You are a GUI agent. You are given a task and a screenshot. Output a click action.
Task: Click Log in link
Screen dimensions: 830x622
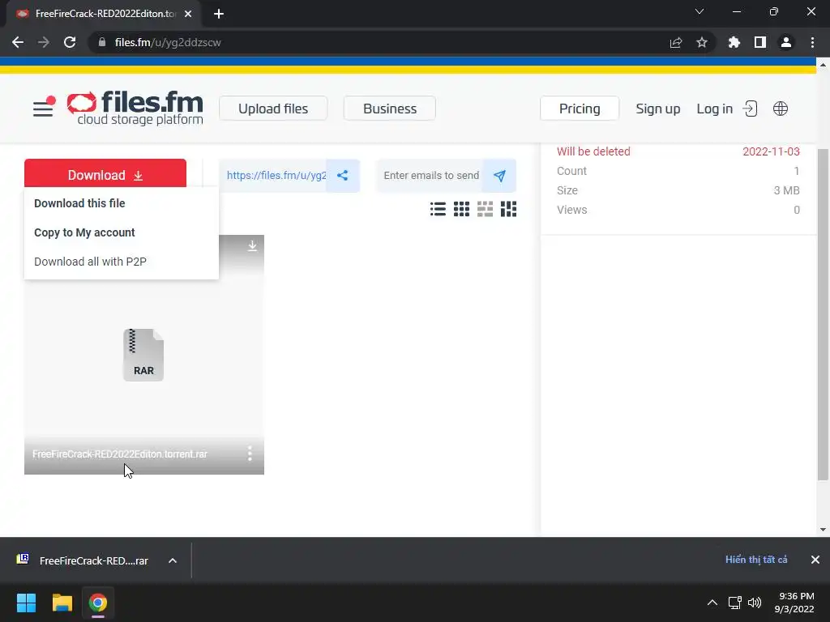(715, 109)
